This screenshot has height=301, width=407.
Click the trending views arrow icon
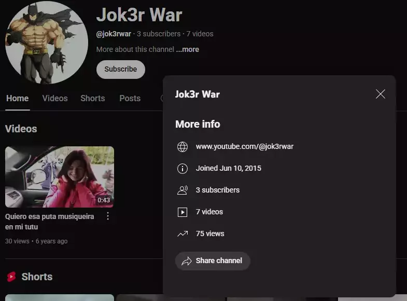point(183,234)
